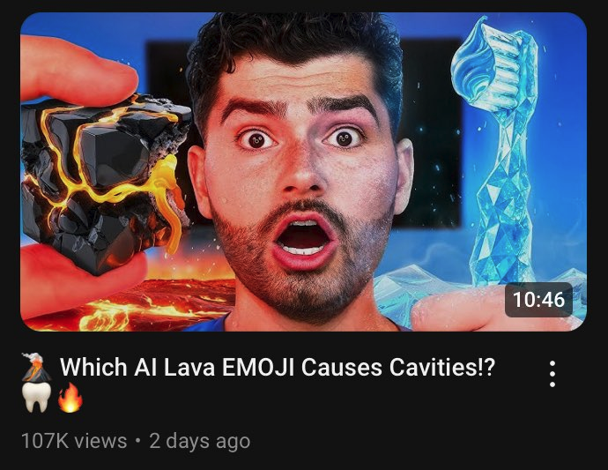The height and width of the screenshot is (470, 608).
Task: Click the thumb above the lava cube
Action: pyautogui.click(x=78, y=70)
